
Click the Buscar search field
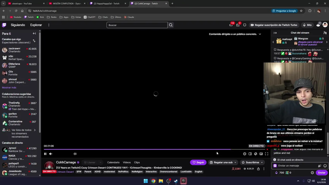[x=137, y=25]
